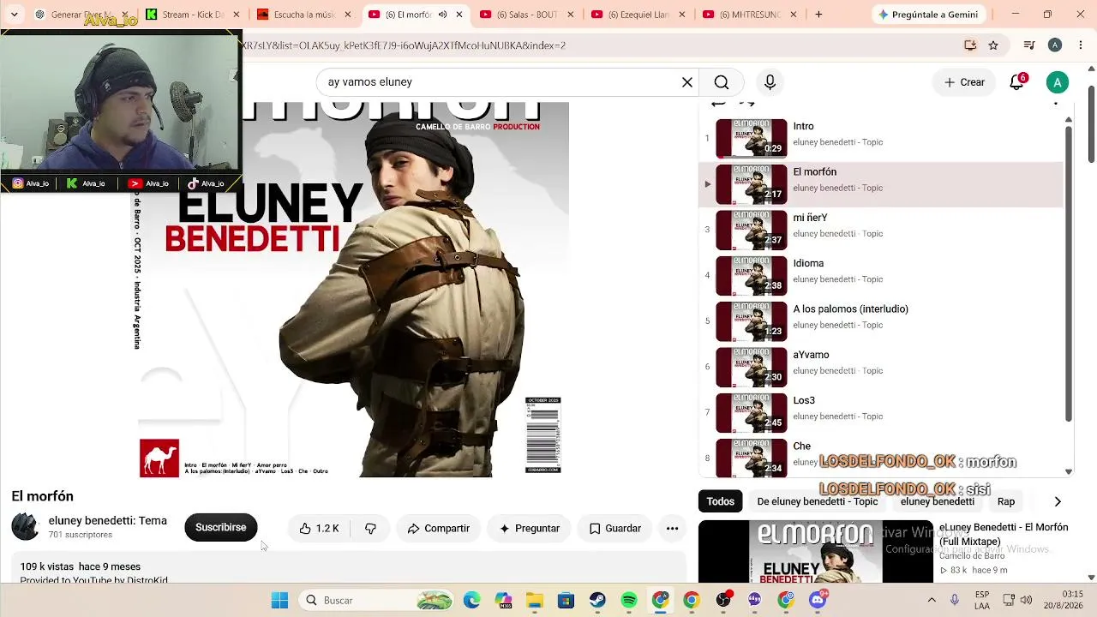
Task: Open Steam from the taskbar
Action: pos(597,601)
